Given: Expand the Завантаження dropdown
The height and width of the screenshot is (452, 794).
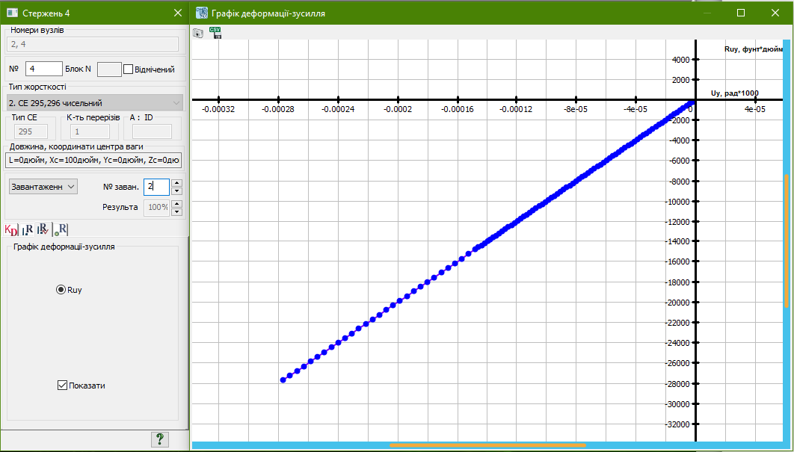Looking at the screenshot, I should (x=43, y=186).
